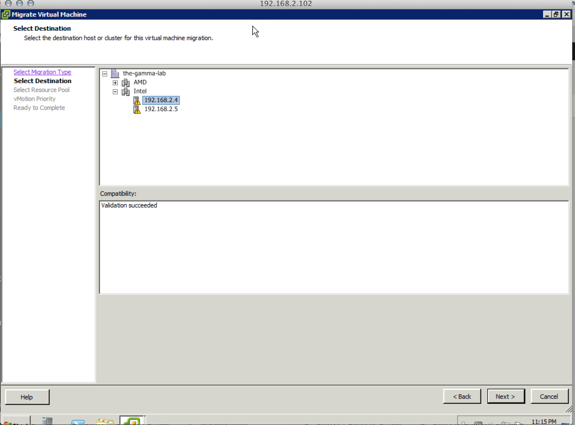Click the Intel cluster icon
575x425 pixels.
[x=126, y=91]
